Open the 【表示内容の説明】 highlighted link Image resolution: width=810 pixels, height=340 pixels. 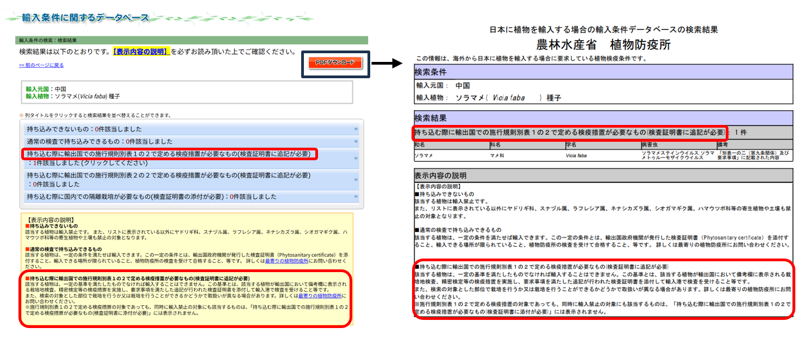click(141, 52)
